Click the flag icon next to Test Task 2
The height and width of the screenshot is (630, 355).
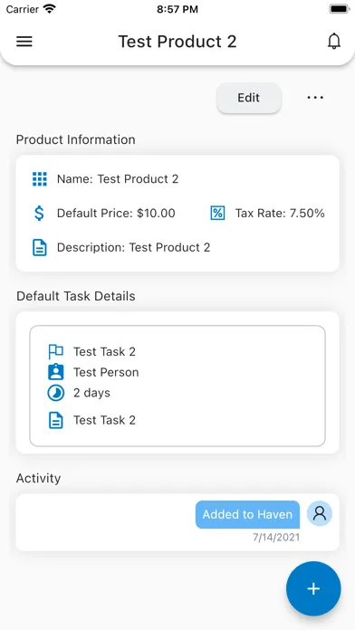click(x=55, y=351)
